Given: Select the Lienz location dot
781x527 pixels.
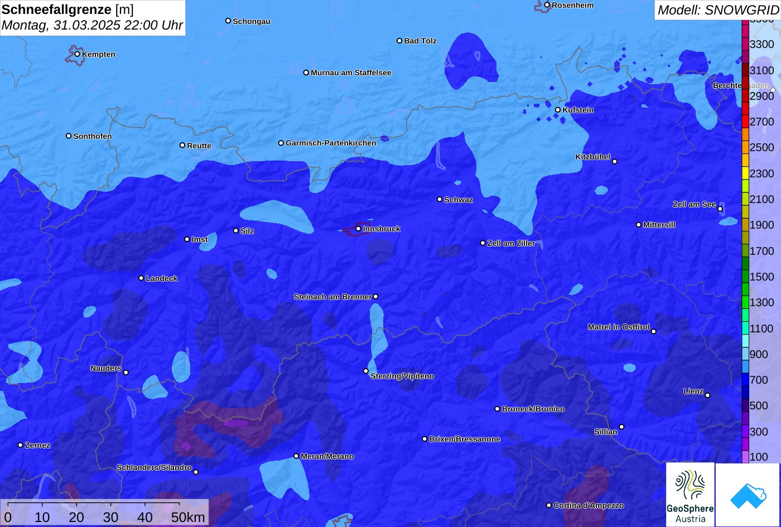Looking at the screenshot, I should click(x=707, y=395).
